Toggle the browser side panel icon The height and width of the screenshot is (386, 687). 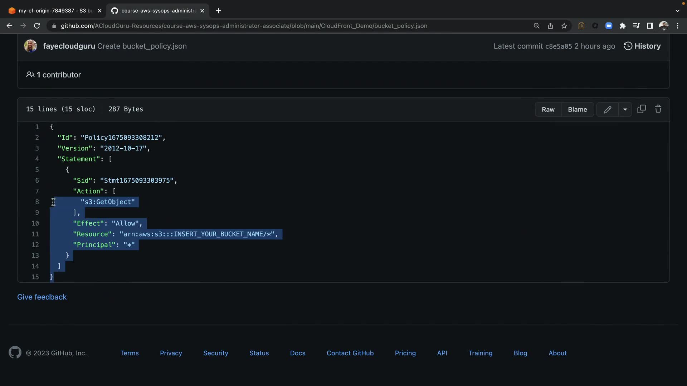tap(650, 26)
